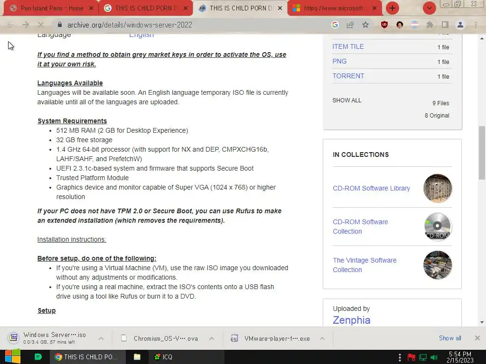Screen dimensions: 486x364
Task: Open the face avatar extension icon
Action: coord(400,25)
